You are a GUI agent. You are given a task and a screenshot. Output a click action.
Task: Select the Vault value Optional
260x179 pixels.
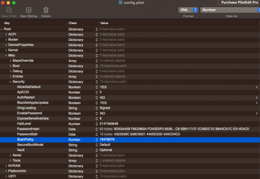106,150
